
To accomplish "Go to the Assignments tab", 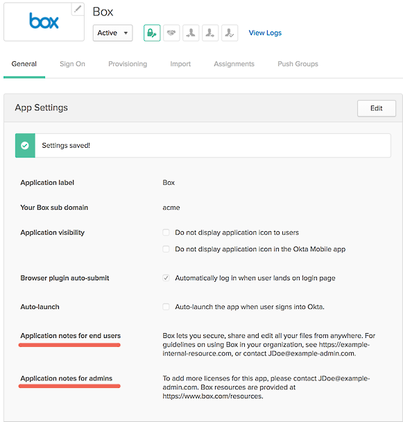I will pyautogui.click(x=234, y=64).
